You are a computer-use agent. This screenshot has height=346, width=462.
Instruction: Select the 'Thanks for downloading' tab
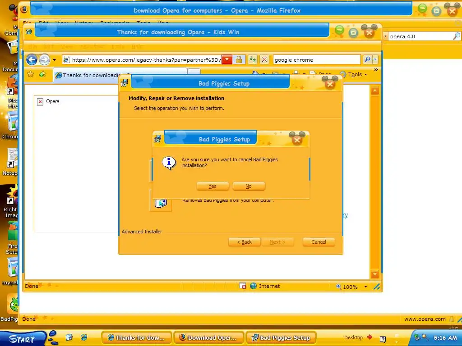tap(88, 75)
